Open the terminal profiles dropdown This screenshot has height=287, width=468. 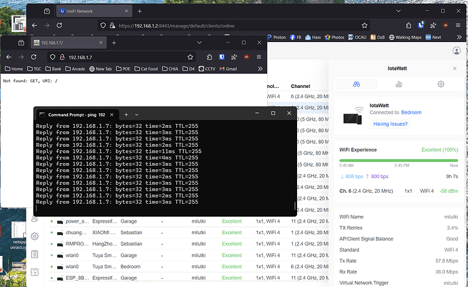pyautogui.click(x=136, y=114)
